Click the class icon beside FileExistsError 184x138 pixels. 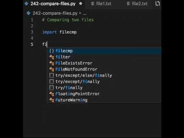[52, 63]
